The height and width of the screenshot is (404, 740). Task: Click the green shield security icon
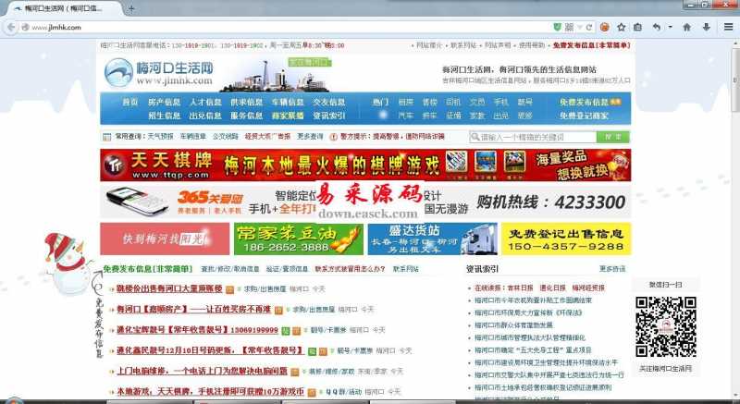click(x=556, y=27)
